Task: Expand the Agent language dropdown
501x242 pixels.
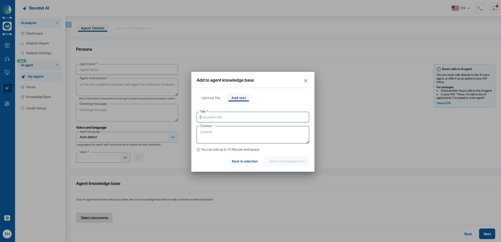Action: [173, 137]
